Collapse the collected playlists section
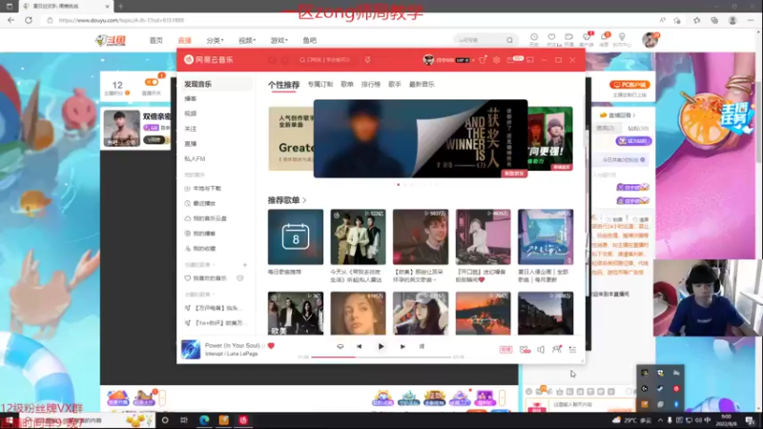Viewport: 763px width, 429px height. point(200,295)
